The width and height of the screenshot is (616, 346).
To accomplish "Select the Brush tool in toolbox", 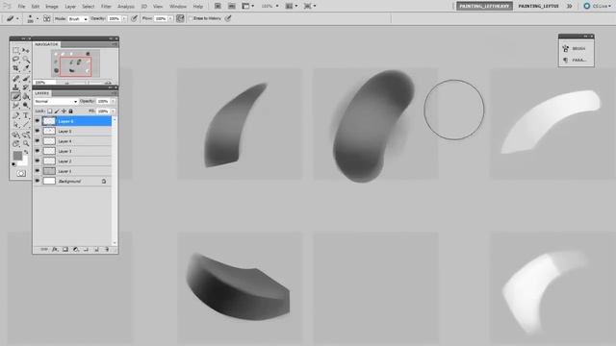I will pos(26,79).
